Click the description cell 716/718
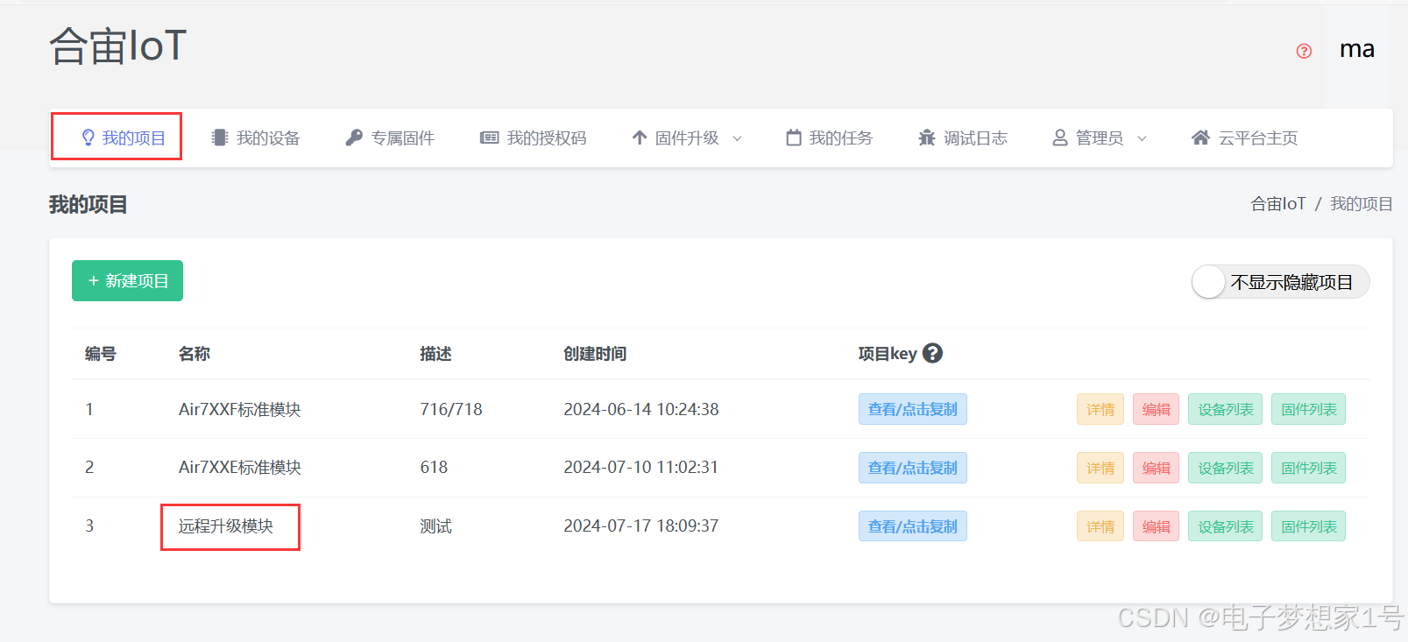1408x642 pixels. tap(451, 409)
